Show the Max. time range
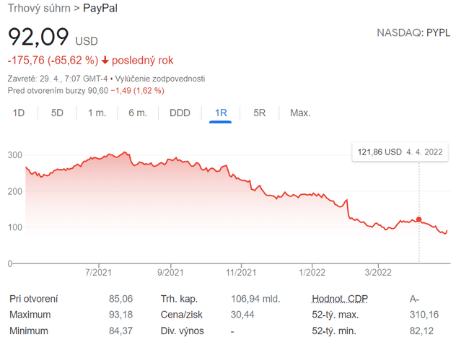Screen dimensions: 469x345 (x=300, y=113)
